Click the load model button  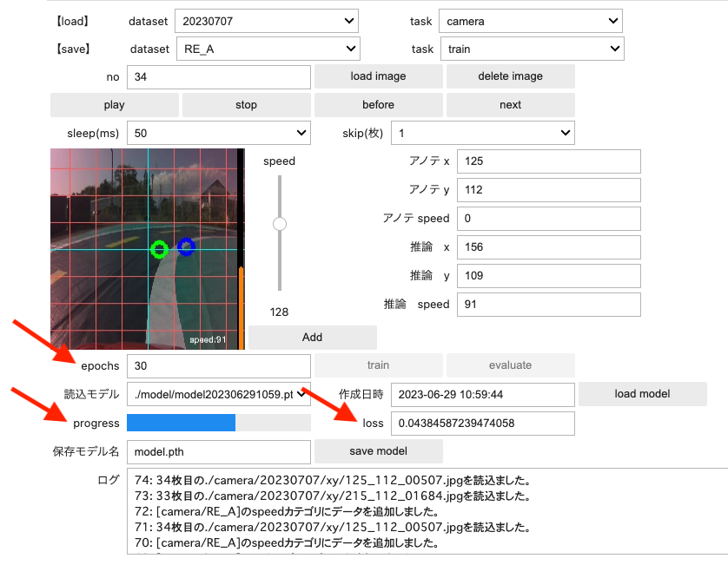click(x=643, y=394)
